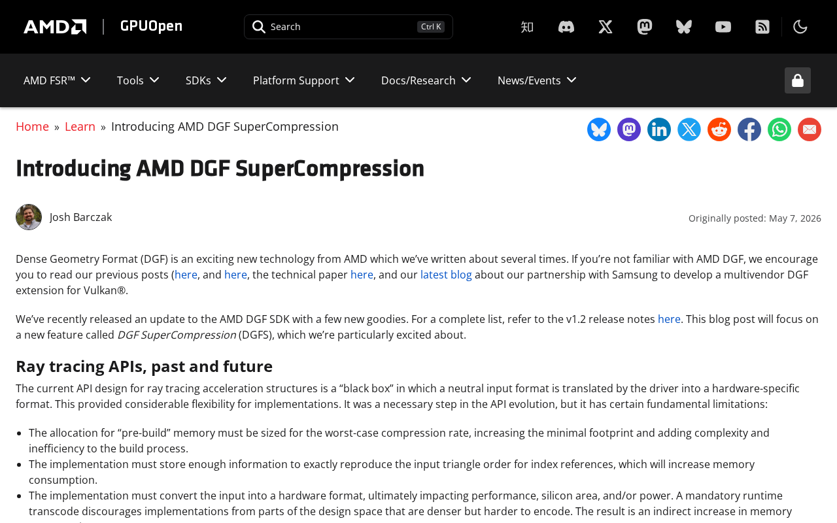Screen dimensions: 837x523
Task: Share article on Facebook
Action: (x=749, y=129)
